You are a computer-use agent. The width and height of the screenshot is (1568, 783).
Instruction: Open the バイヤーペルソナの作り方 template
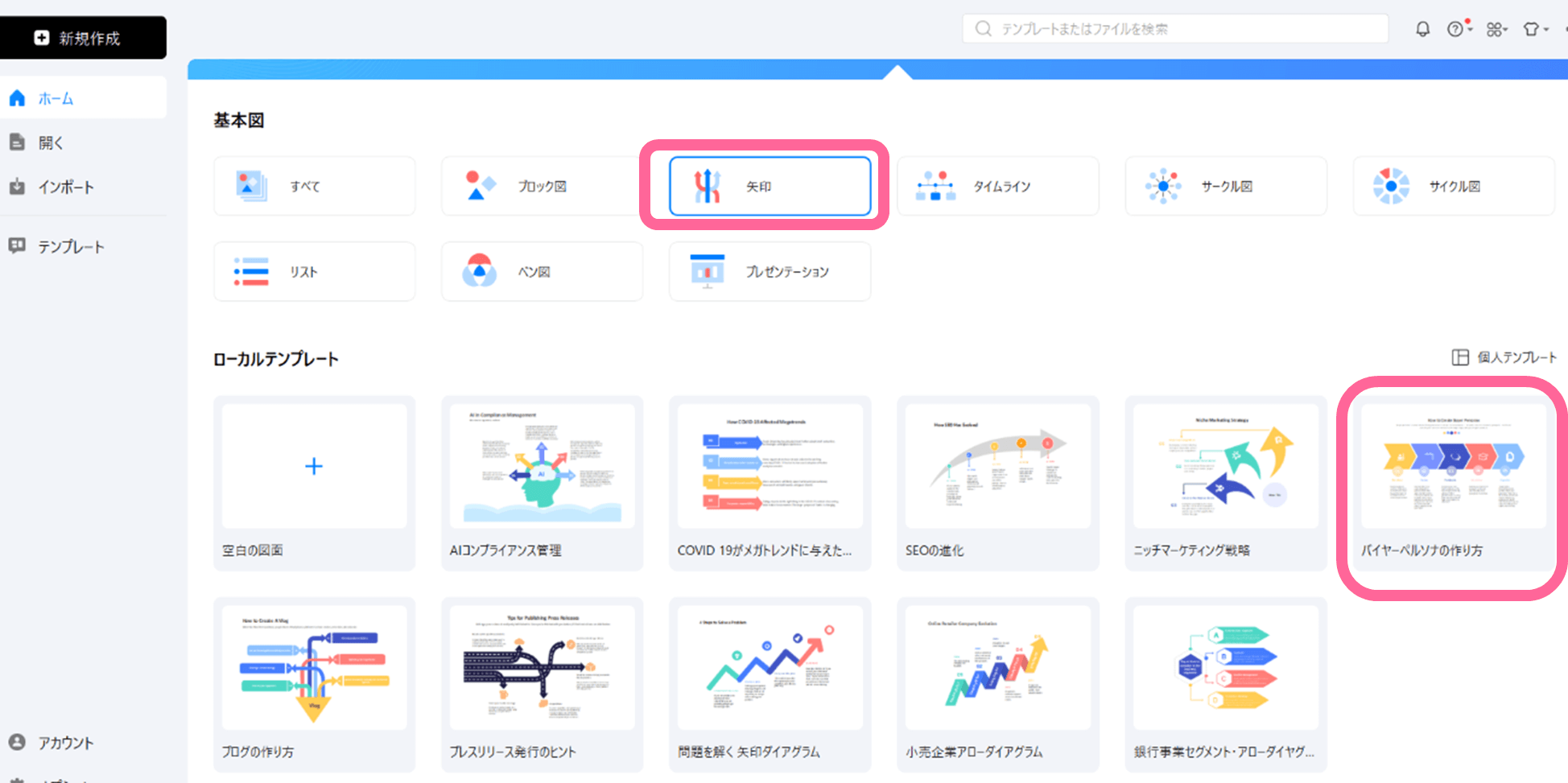click(x=1453, y=483)
